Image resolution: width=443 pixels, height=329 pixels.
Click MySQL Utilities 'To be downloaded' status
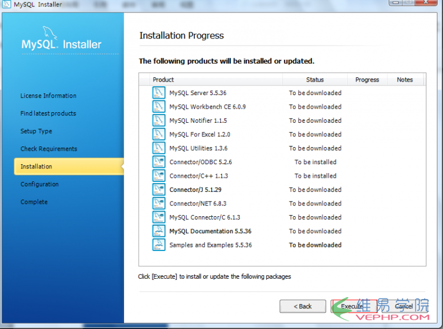(315, 148)
